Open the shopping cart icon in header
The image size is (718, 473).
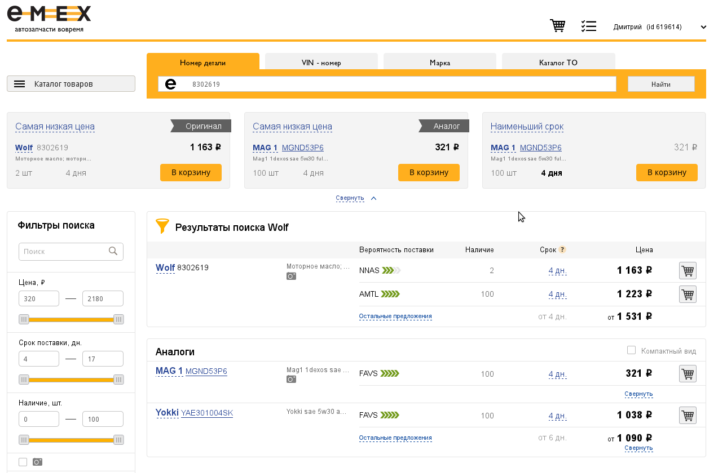click(x=557, y=26)
